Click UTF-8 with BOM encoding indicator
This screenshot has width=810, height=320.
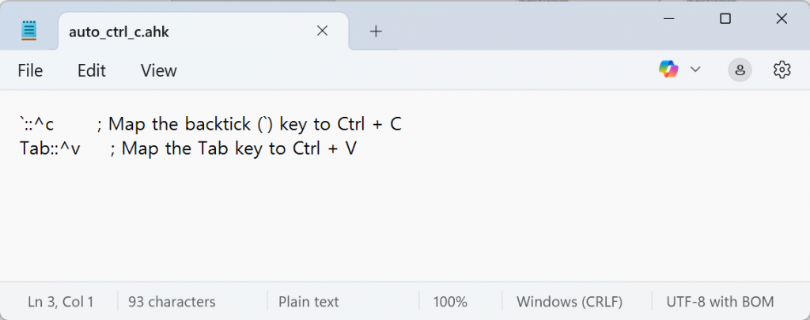[720, 302]
